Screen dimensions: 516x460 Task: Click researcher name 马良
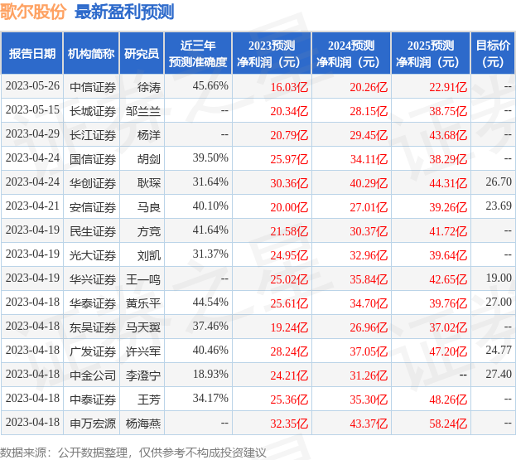pyautogui.click(x=149, y=207)
